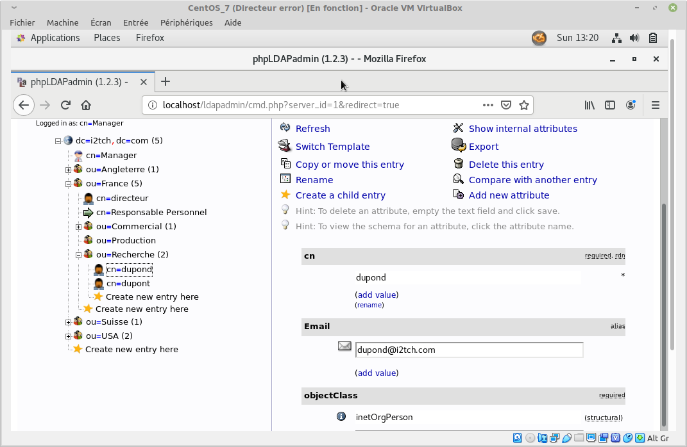Click the objectClass info icon near inetOrgPerson
Viewport: 687px width, 447px height.
(341, 416)
